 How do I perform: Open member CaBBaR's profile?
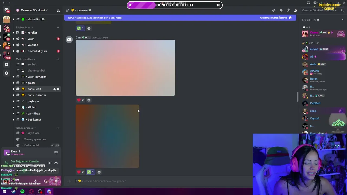[323, 103]
